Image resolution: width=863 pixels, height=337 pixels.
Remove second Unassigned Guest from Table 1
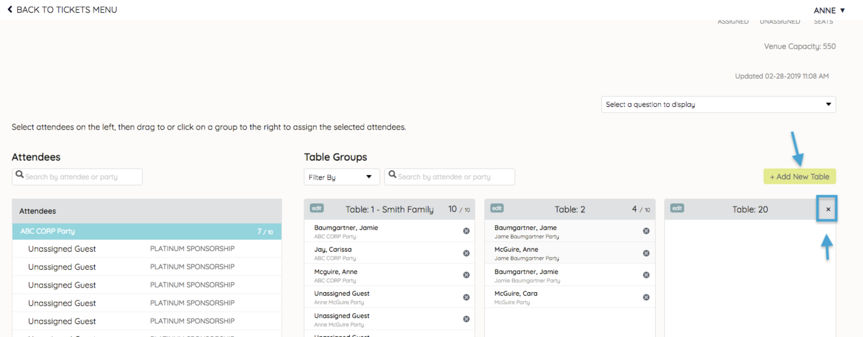coord(466,319)
